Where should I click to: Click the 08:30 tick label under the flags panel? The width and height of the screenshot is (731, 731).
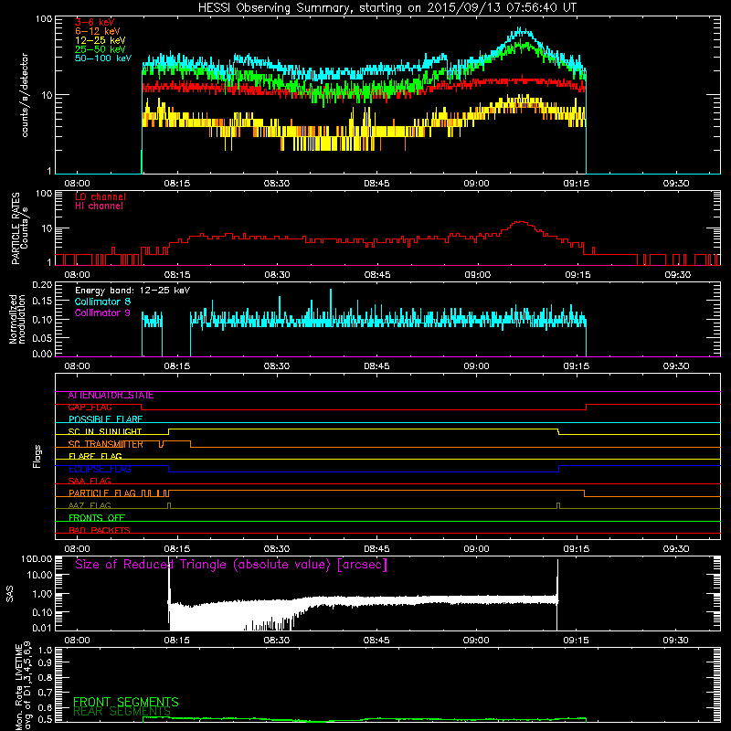point(277,549)
